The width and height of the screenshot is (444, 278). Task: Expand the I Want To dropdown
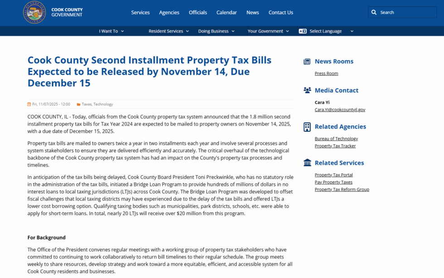(x=111, y=31)
